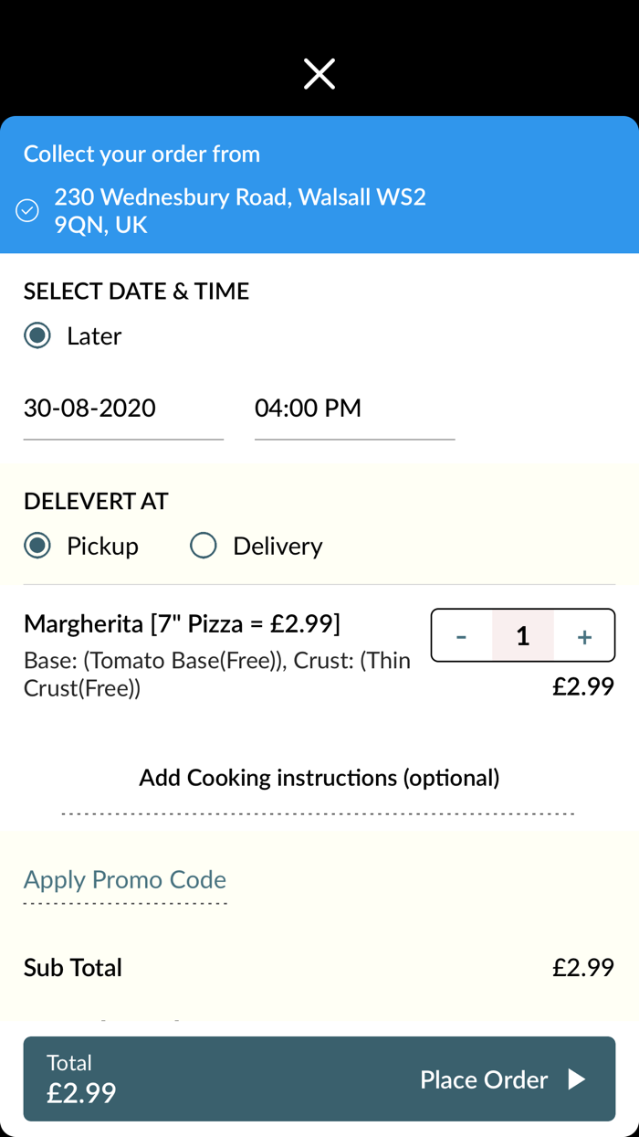Choose the Pickup radio option
The height and width of the screenshot is (1137, 639).
tap(37, 546)
